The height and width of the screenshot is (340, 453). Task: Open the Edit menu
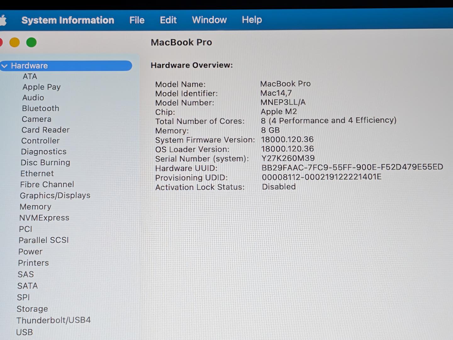click(x=168, y=20)
